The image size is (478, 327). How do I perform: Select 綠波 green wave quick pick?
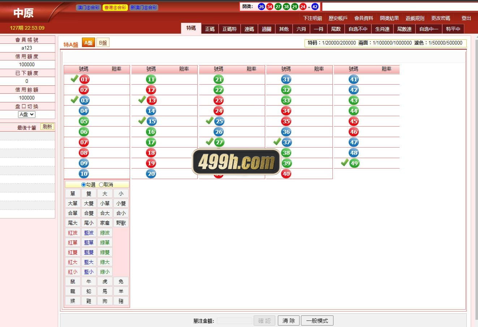(105, 233)
